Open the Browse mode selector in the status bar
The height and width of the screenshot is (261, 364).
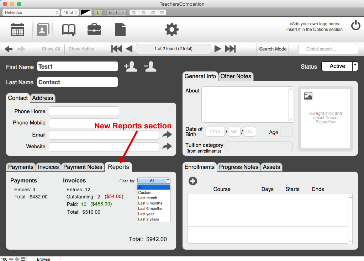[43, 259]
